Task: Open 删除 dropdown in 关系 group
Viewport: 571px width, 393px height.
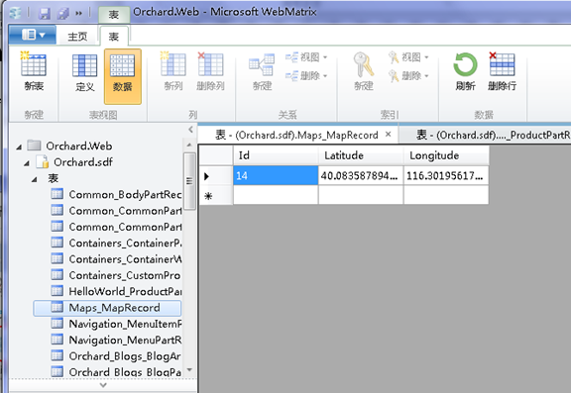Action: click(x=306, y=75)
